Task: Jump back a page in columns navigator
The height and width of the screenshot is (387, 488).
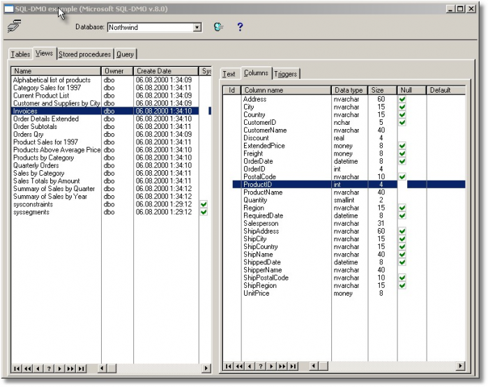Action: click(x=239, y=366)
